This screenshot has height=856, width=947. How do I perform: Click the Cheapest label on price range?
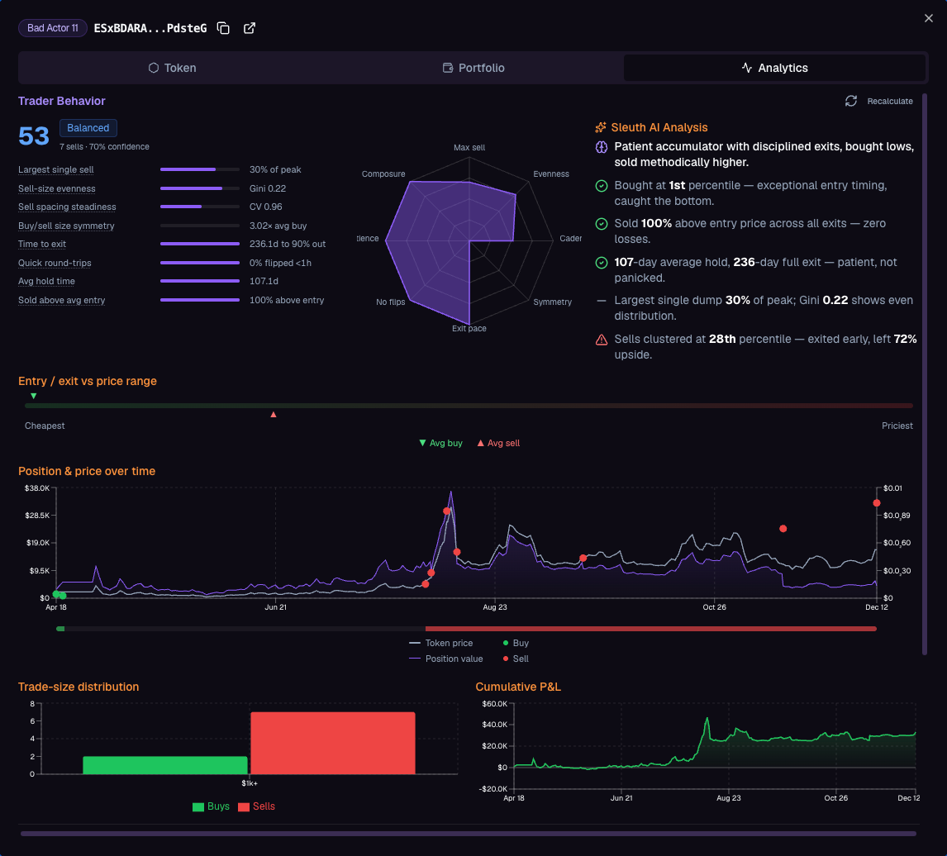45,426
